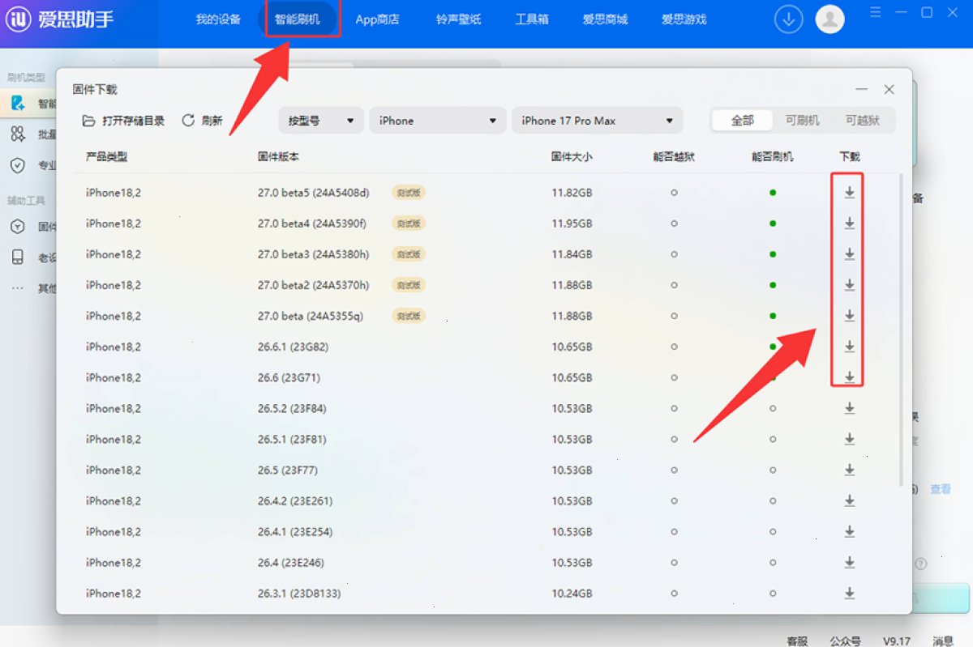Open the iPhone device type dropdown
The image size is (973, 647).
tap(437, 121)
